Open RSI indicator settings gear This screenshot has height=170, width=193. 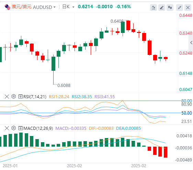13,97
